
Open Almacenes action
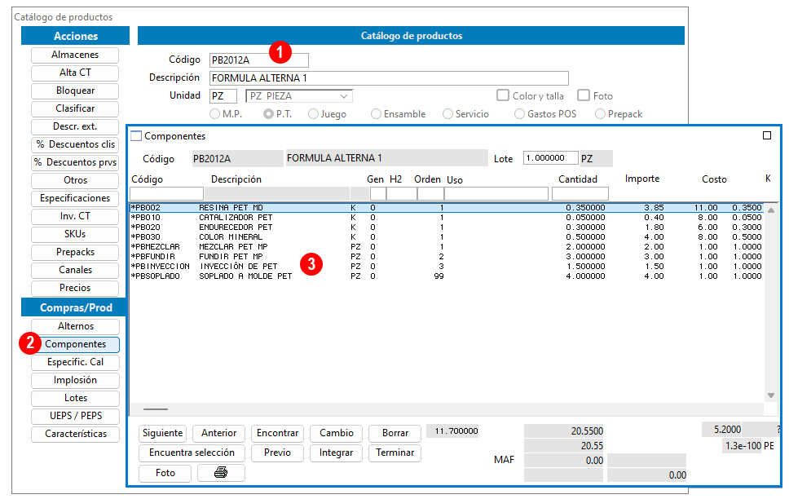coord(75,55)
